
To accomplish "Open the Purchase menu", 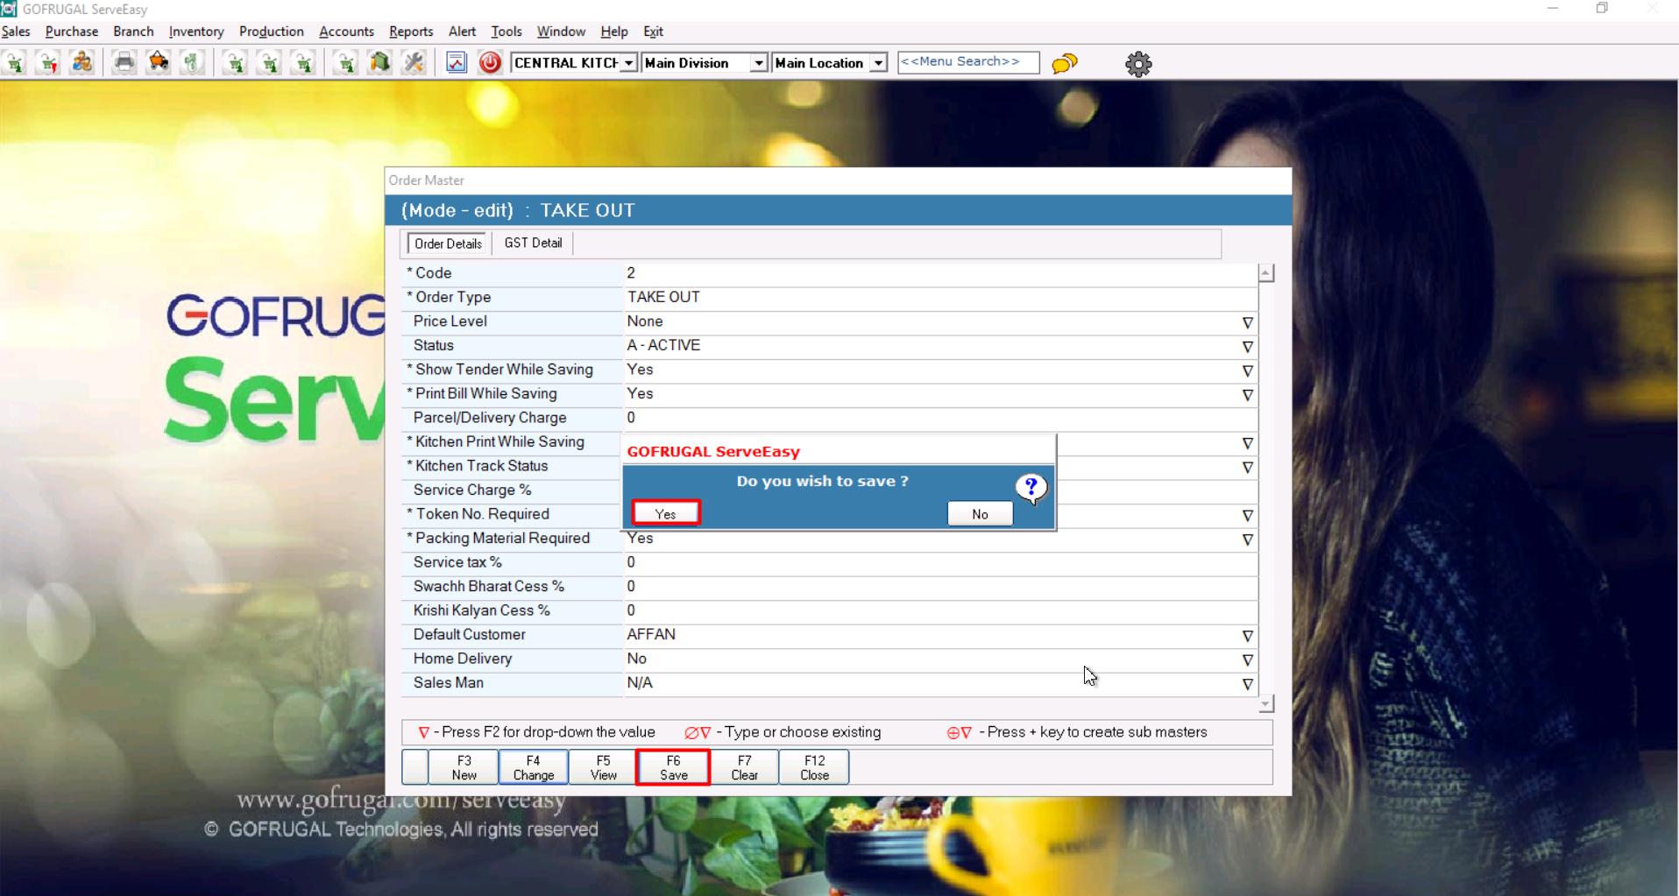I will [x=72, y=32].
